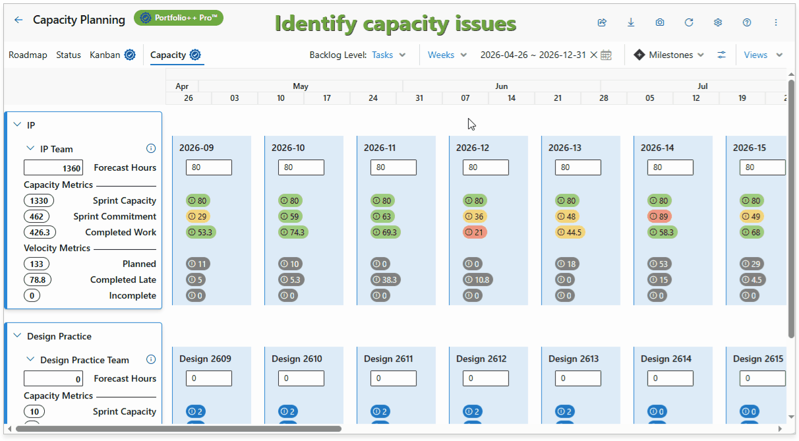
Task: Click yellow commitment badge 29 in 2026-09
Action: click(x=198, y=216)
